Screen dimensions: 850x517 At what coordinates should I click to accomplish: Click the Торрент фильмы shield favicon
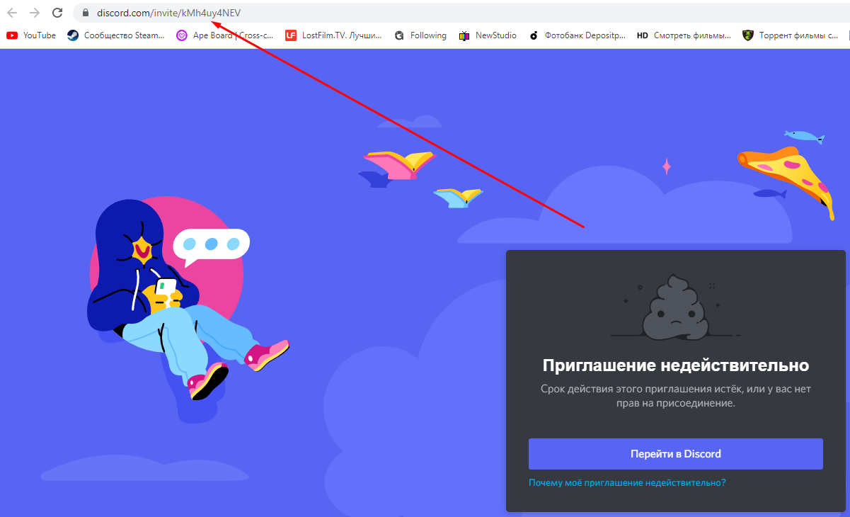click(748, 35)
